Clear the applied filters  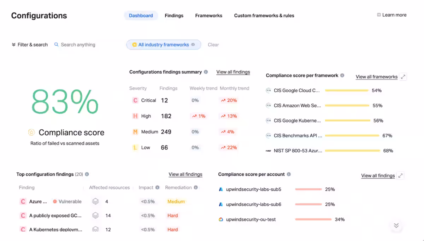click(x=213, y=45)
